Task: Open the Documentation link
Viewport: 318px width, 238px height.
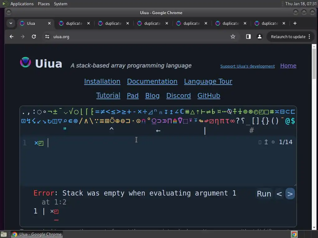Action: (x=152, y=82)
